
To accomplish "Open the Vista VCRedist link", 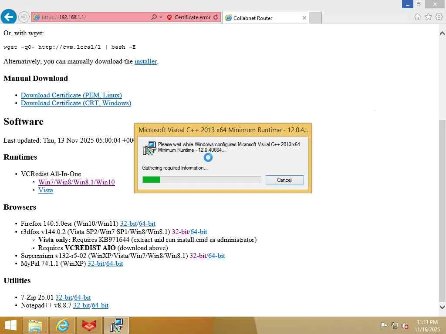I will tap(45, 190).
